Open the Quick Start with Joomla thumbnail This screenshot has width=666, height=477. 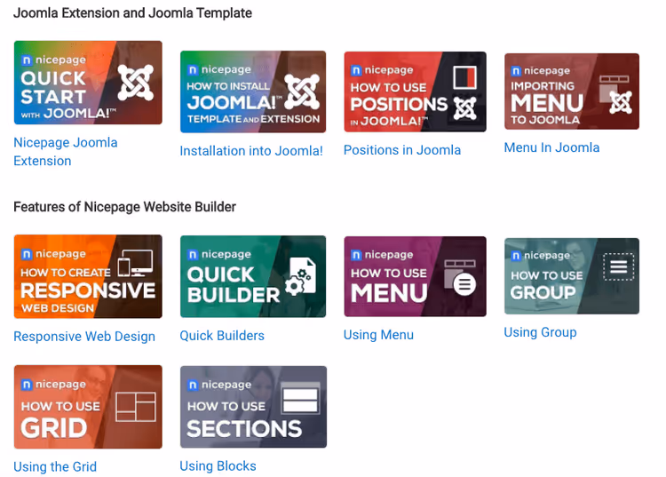coord(88,83)
